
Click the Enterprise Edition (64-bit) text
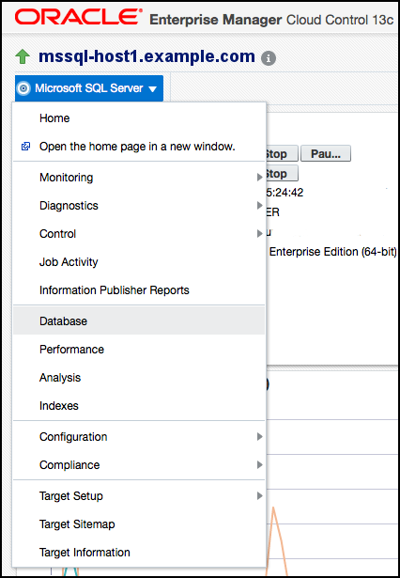[x=333, y=252]
